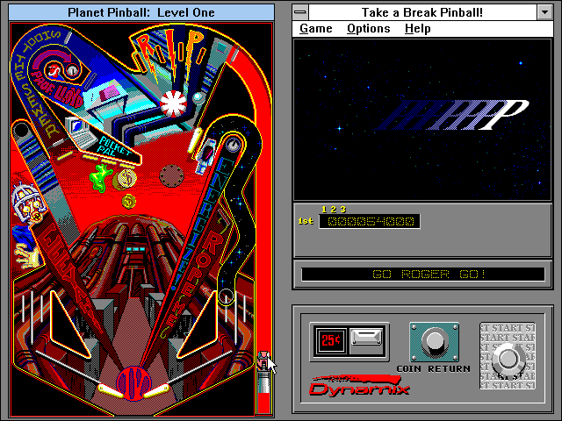Click the white robot figure near Energizer
The width and height of the screenshot is (562, 421).
205,158
